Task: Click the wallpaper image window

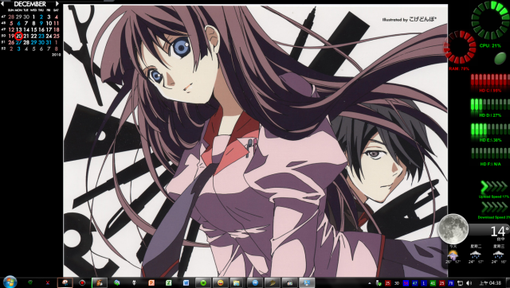Action: point(255,140)
